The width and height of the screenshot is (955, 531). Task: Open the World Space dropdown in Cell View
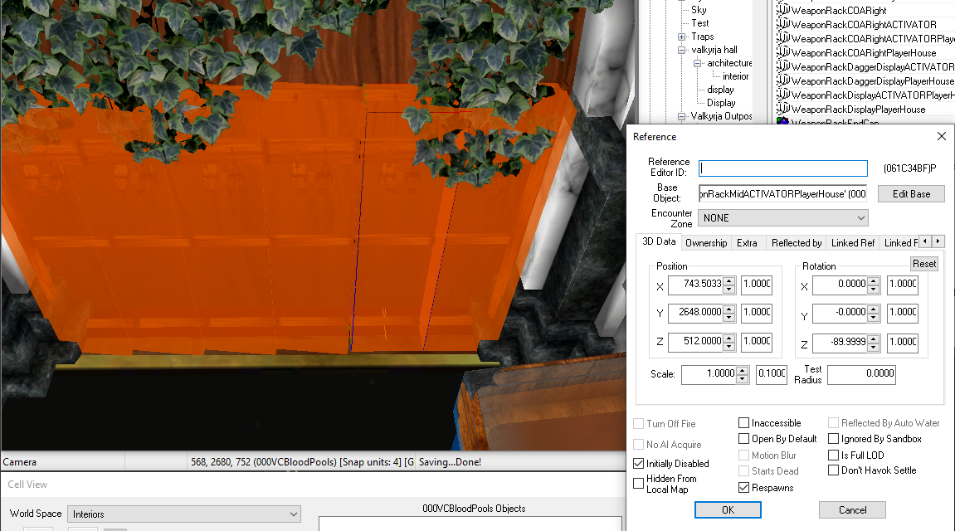pyautogui.click(x=184, y=514)
